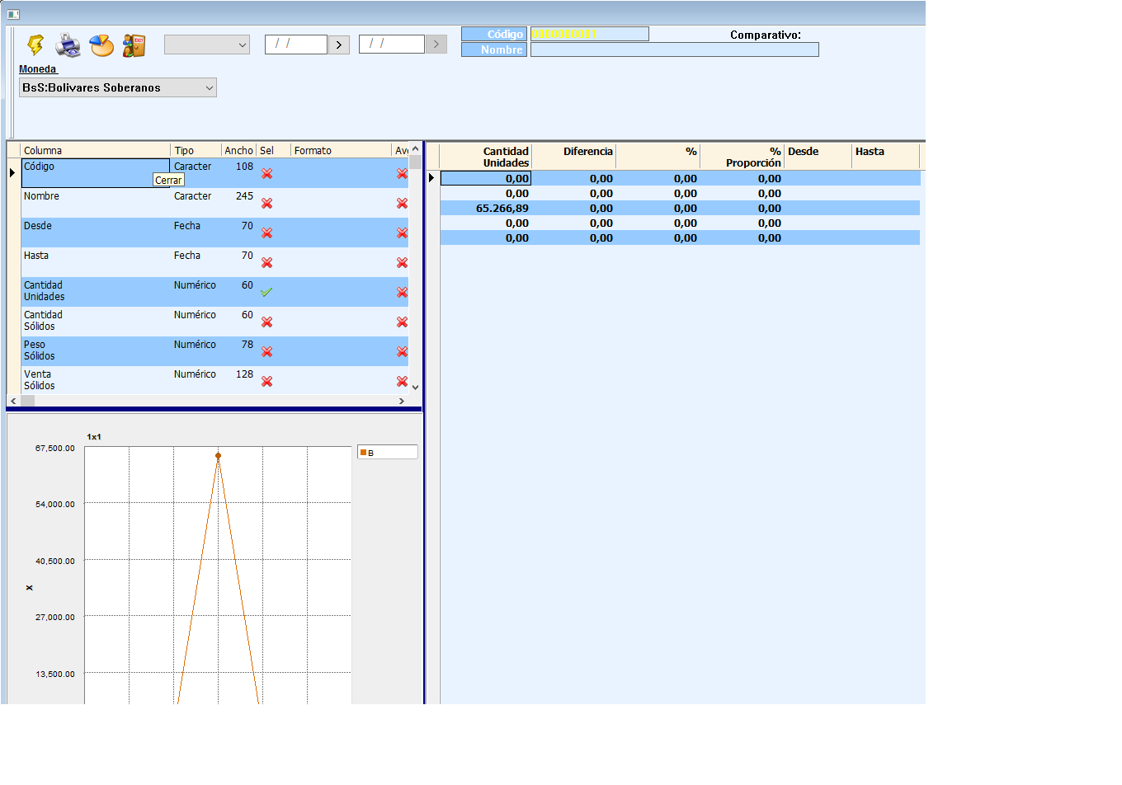This screenshot has height=785, width=1122.
Task: Toggle Sel mark for Peso Sólidos row
Action: click(266, 351)
